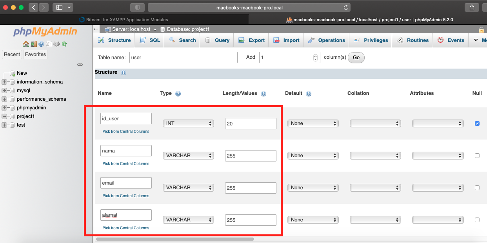This screenshot has width=487, height=243.
Task: Click the log out door icon
Action: point(34,44)
